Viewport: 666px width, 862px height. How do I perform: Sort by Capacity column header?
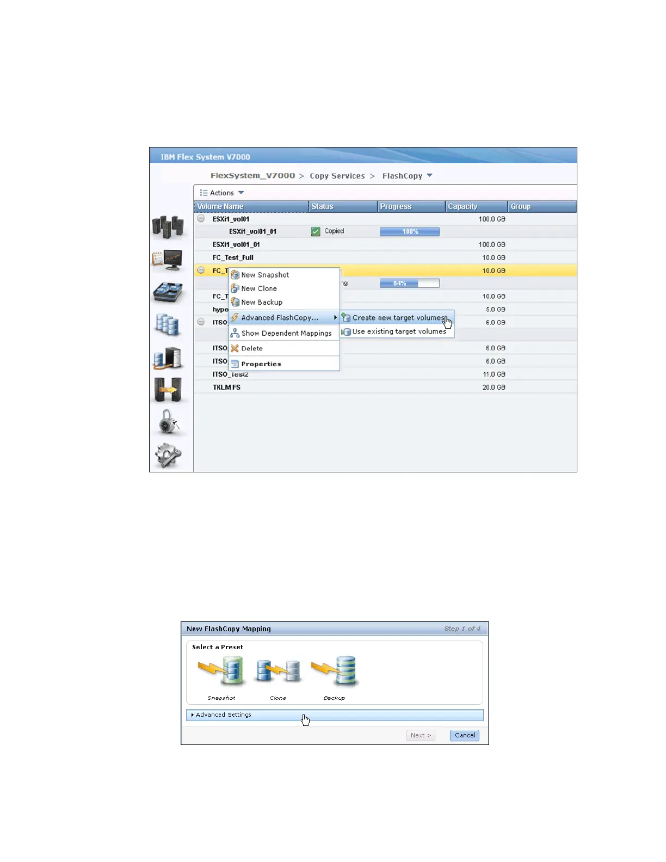tap(477, 206)
